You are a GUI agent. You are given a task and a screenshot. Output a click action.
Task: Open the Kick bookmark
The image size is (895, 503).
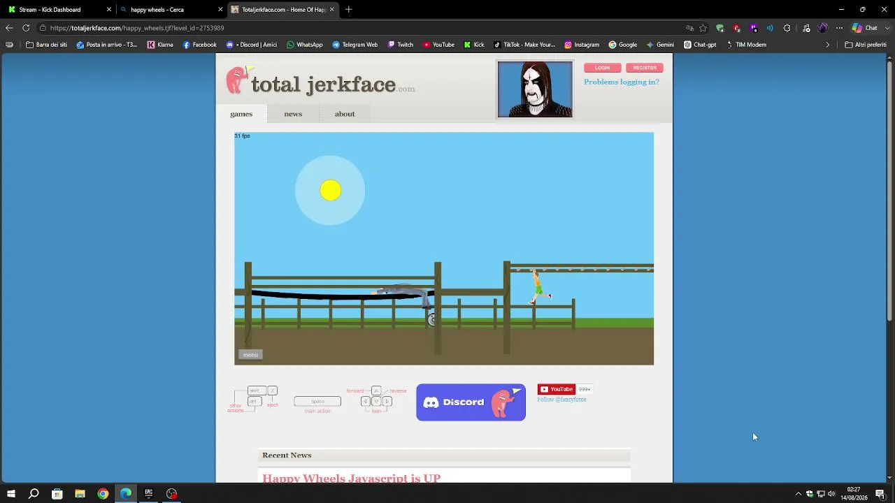[x=474, y=45]
